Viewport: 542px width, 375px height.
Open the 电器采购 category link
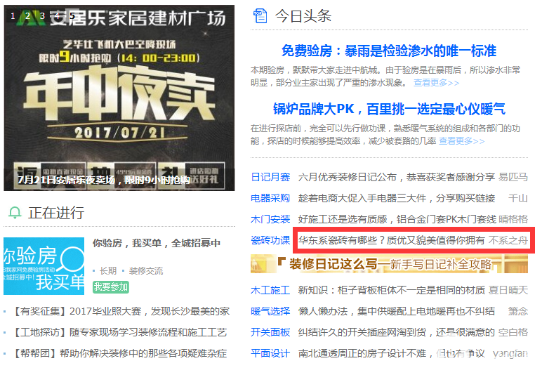pyautogui.click(x=270, y=198)
